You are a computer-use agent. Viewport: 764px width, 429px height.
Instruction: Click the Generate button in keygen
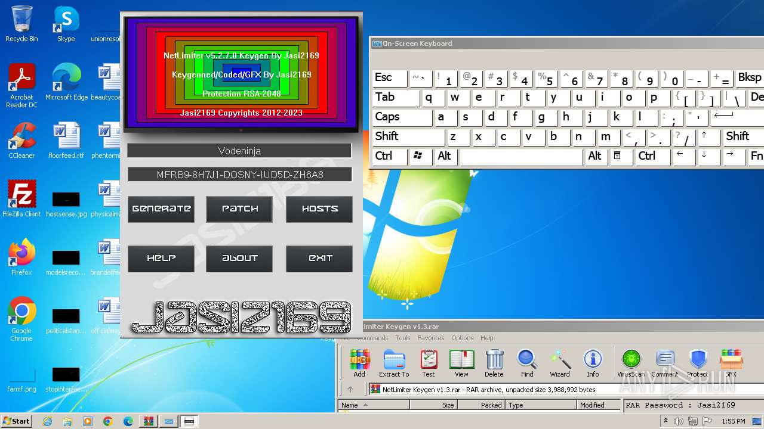pyautogui.click(x=161, y=209)
